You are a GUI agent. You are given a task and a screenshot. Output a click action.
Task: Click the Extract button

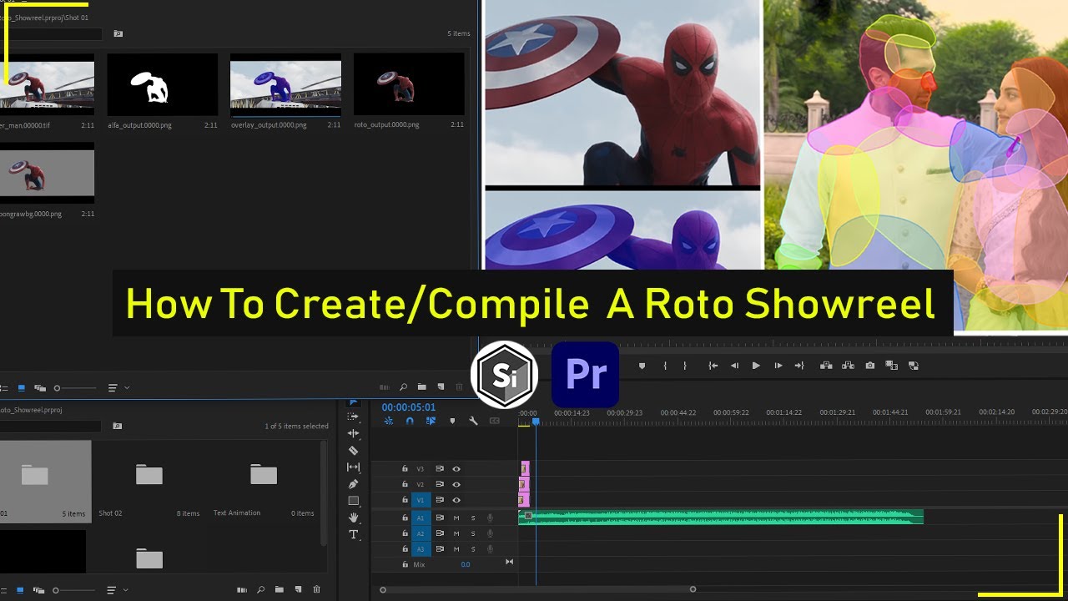[x=848, y=366]
